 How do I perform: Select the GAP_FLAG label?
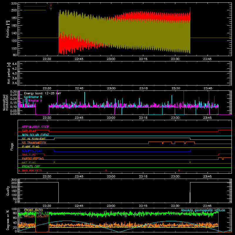point(29,131)
